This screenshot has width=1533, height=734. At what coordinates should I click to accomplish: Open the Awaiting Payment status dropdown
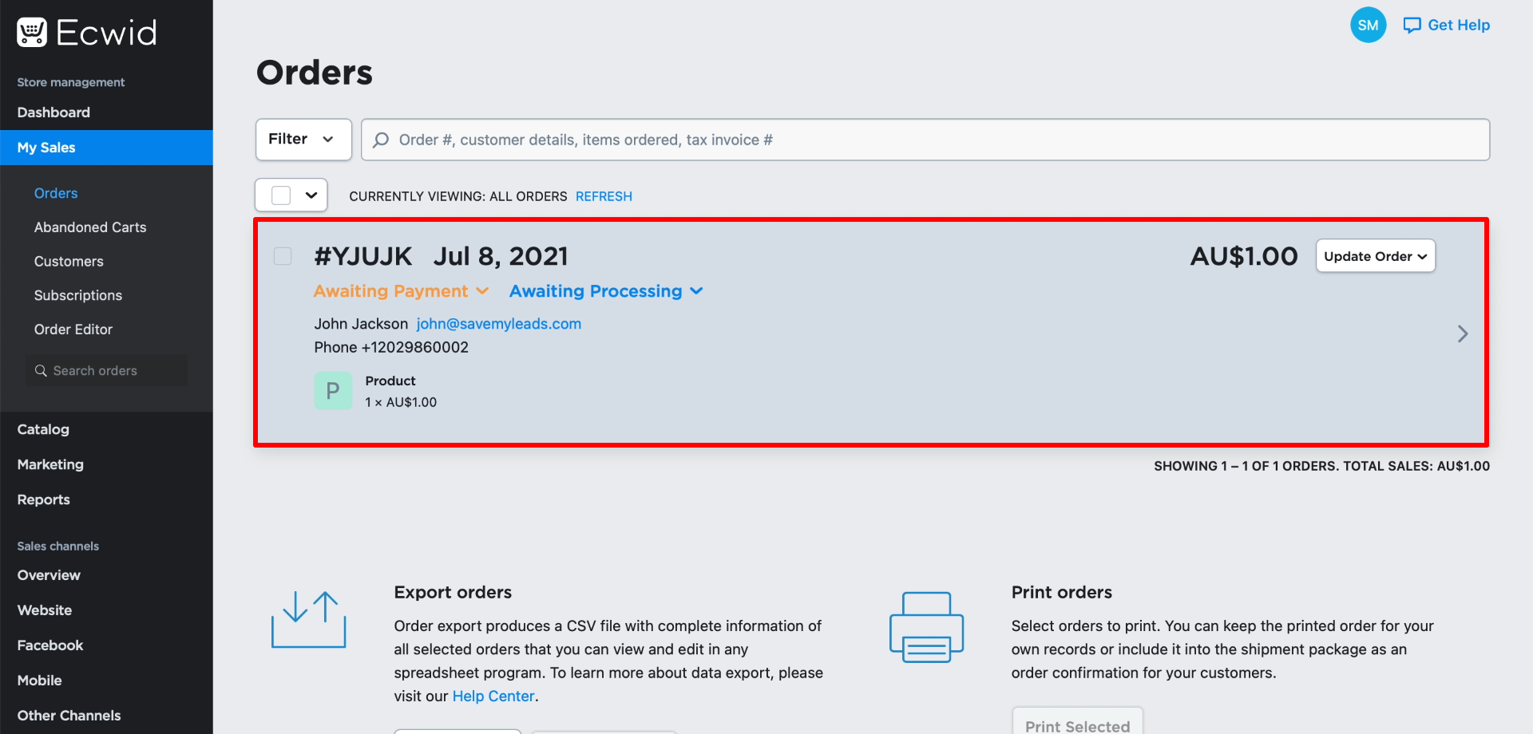[x=401, y=291]
